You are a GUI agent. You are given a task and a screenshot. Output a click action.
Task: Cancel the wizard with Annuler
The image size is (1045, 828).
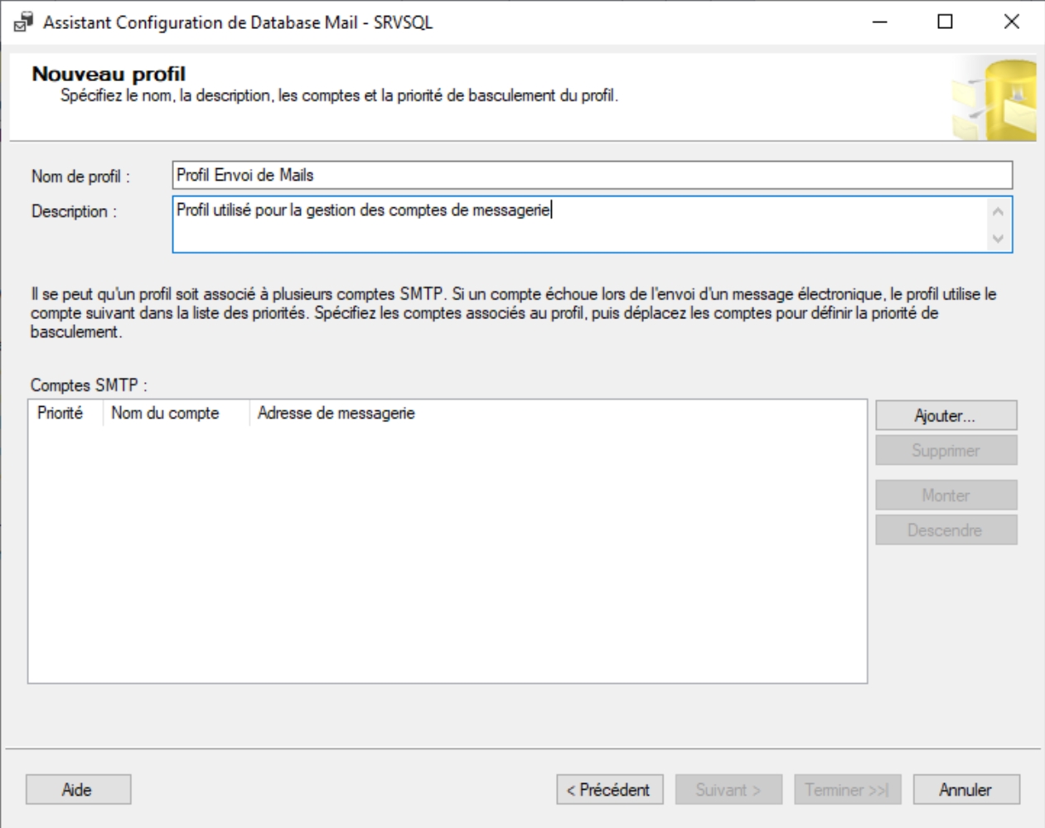click(965, 790)
